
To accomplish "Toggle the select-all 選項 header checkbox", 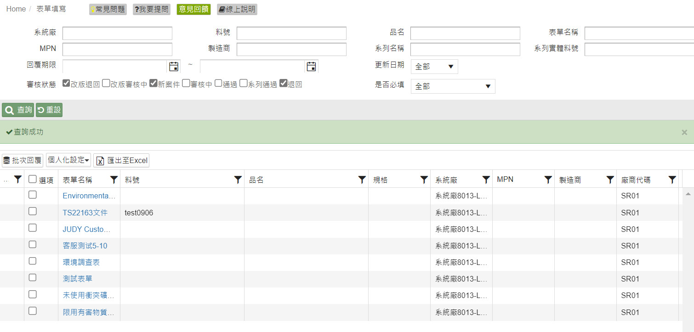I will click(x=32, y=179).
